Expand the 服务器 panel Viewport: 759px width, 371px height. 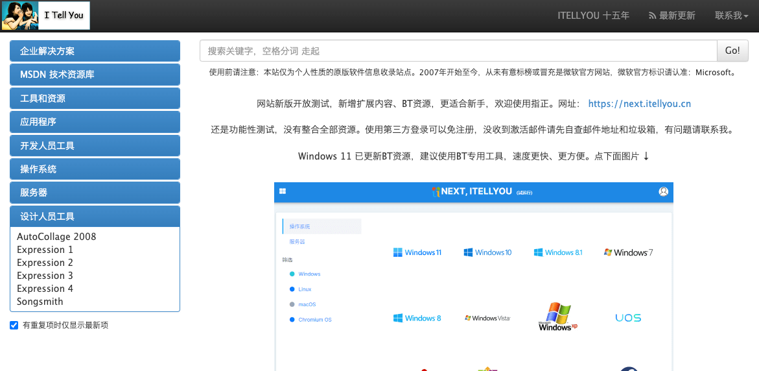tap(95, 193)
